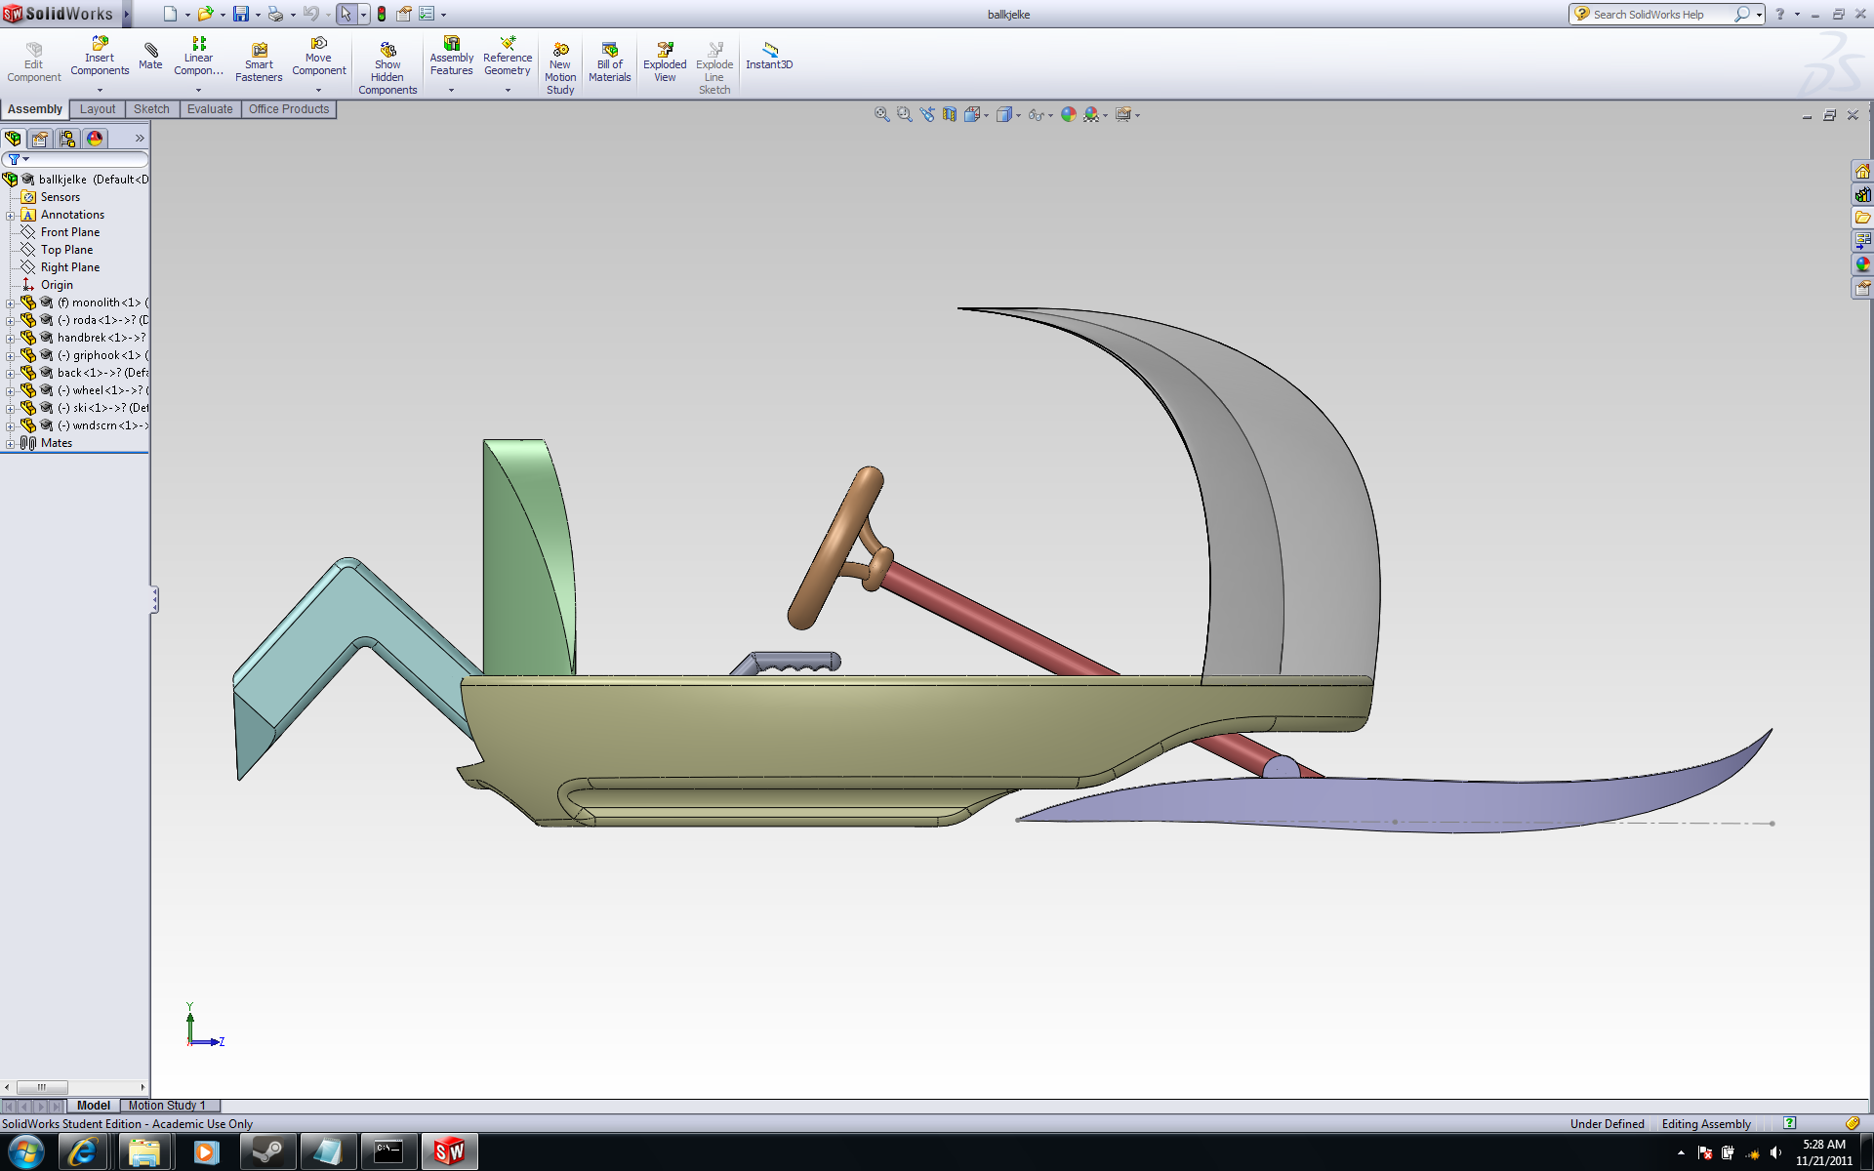Toggle Instant3D mode
Image resolution: width=1874 pixels, height=1171 pixels.
tap(769, 57)
